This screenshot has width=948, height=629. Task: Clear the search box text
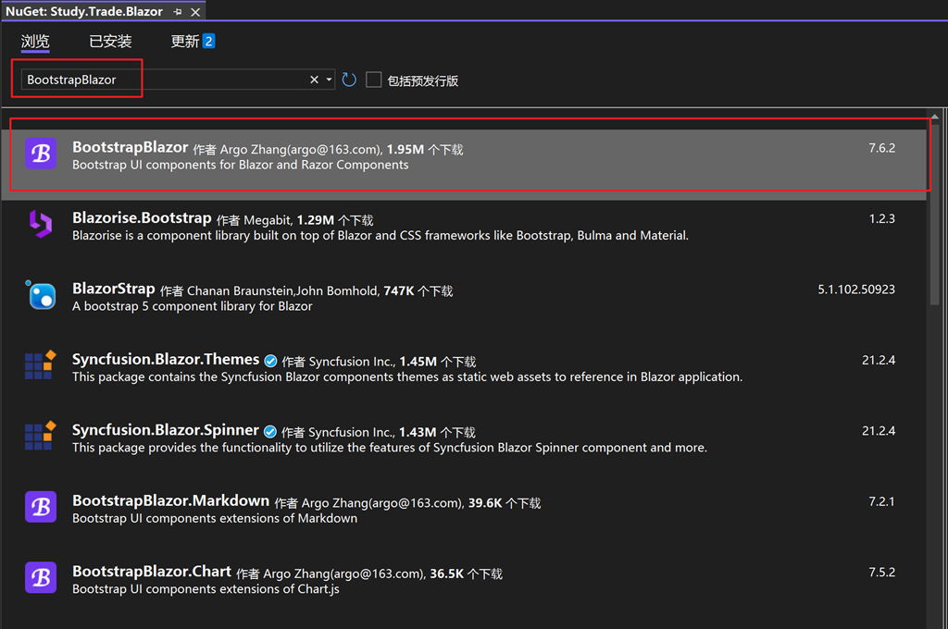pos(315,80)
